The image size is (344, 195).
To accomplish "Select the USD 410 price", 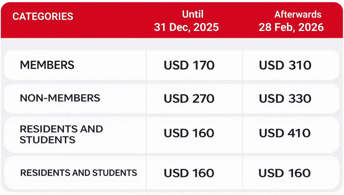I will (285, 133).
